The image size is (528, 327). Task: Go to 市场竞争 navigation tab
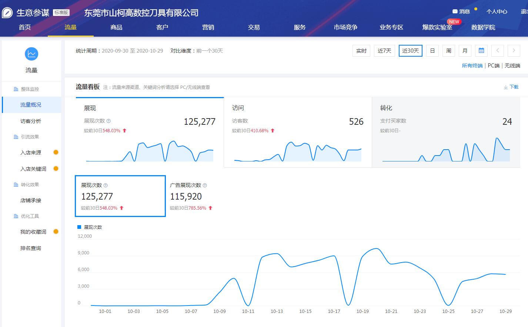(x=345, y=27)
